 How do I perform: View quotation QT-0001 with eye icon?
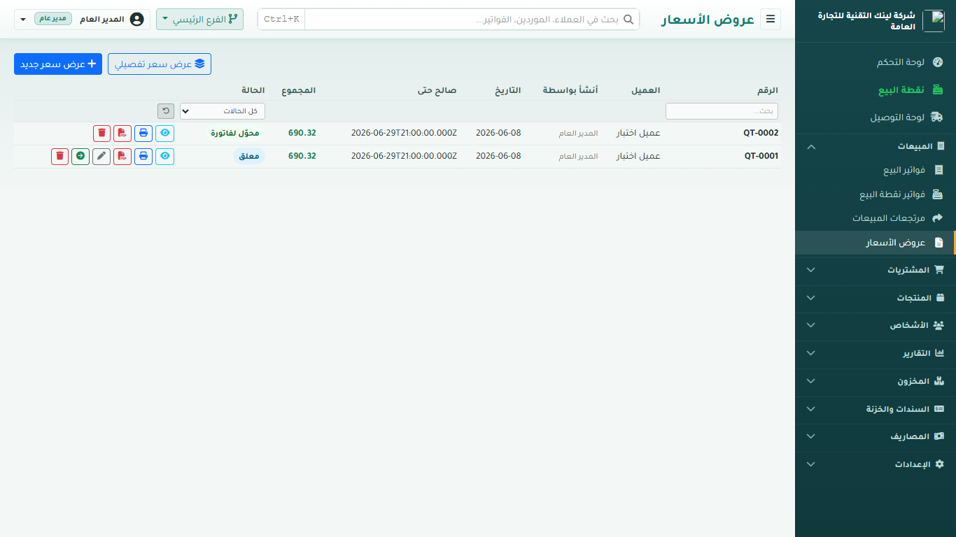click(x=165, y=156)
